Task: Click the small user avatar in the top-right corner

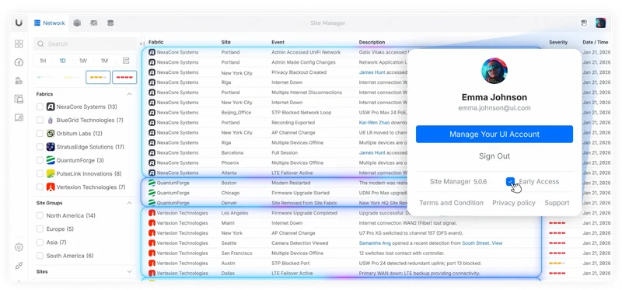Action: [600, 23]
